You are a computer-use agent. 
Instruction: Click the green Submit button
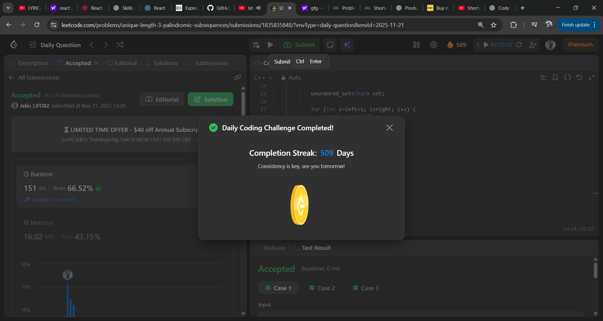click(299, 44)
